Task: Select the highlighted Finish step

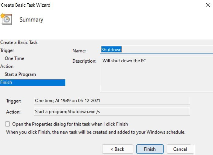Action: tap(33, 82)
